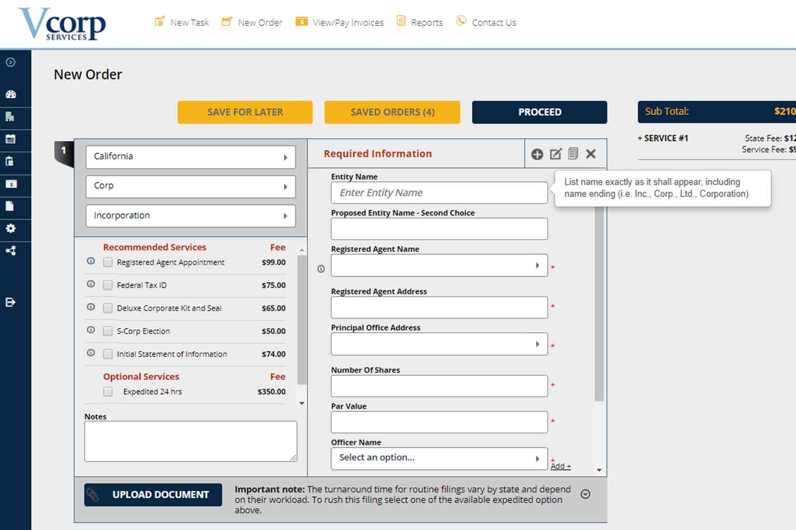Open the calendar icon in left sidebar
This screenshot has height=530, width=796.
click(11, 139)
